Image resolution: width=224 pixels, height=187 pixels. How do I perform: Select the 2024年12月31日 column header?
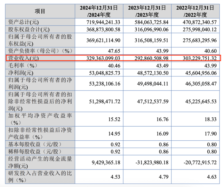(99, 11)
